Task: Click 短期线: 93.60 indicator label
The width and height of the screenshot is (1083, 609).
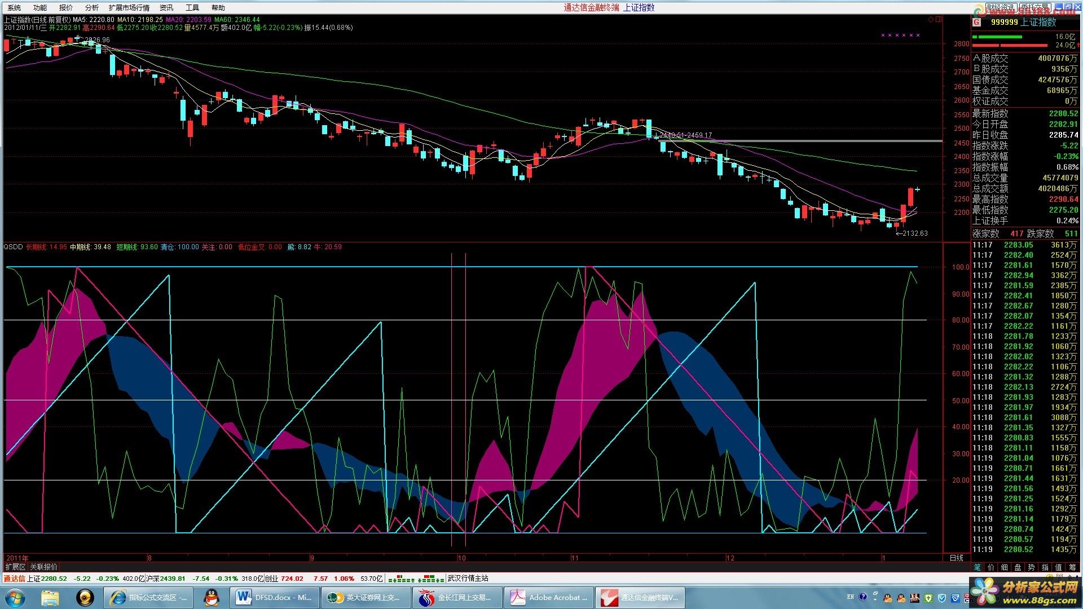Action: (137, 247)
